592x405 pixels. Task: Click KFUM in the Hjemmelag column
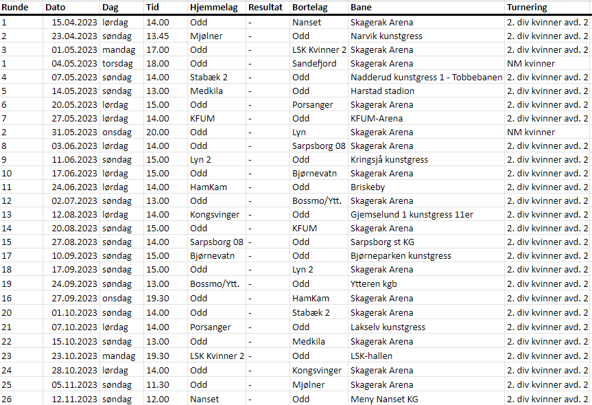click(x=202, y=119)
